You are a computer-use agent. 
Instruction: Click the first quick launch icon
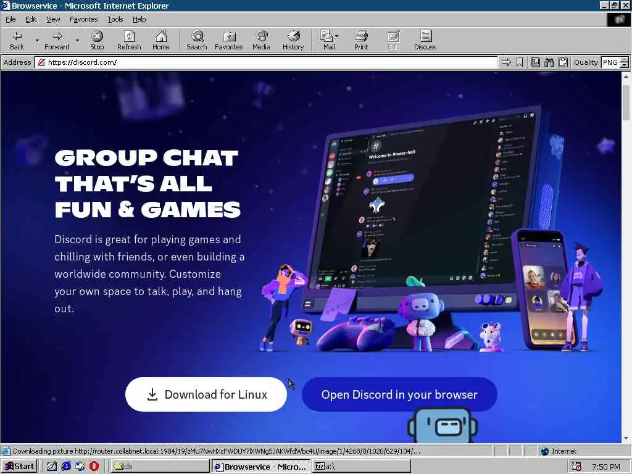coord(52,467)
